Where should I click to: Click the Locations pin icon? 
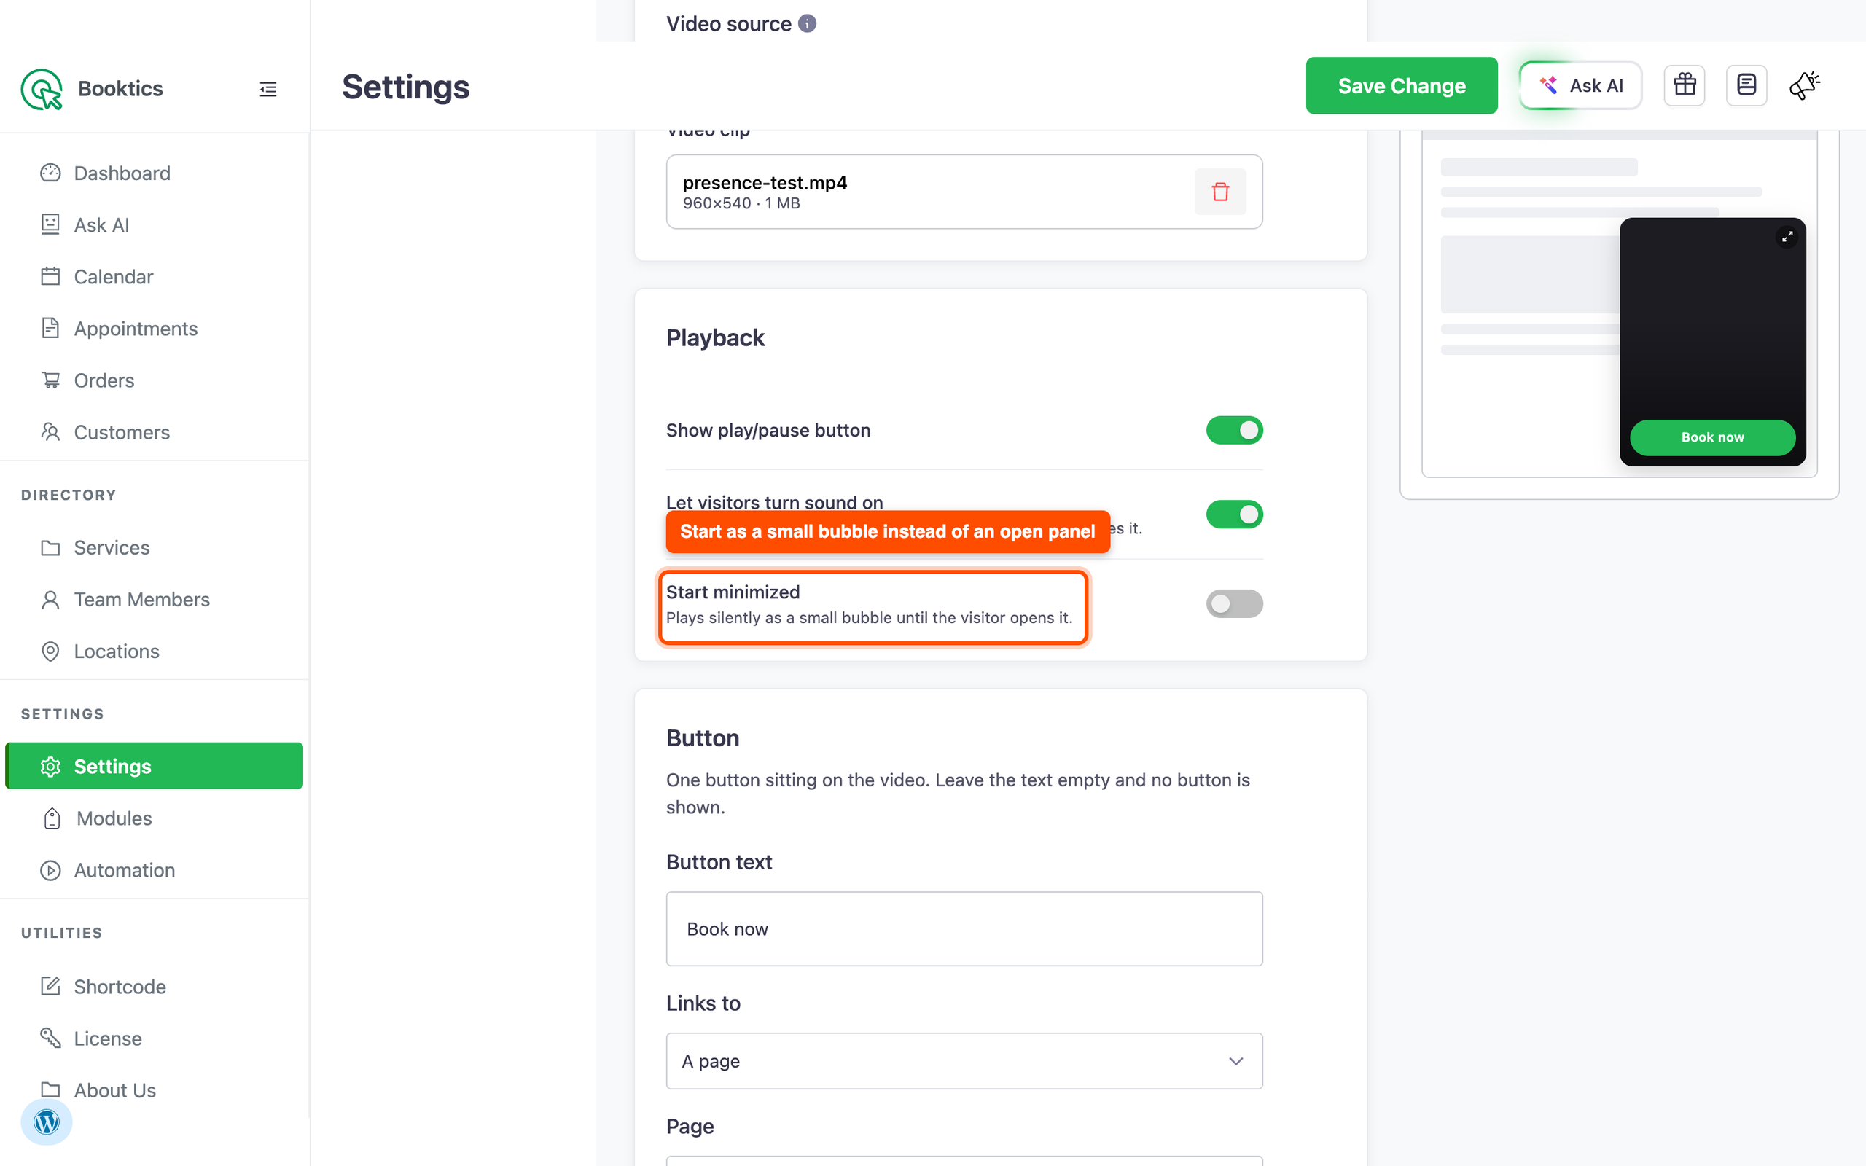tap(50, 652)
